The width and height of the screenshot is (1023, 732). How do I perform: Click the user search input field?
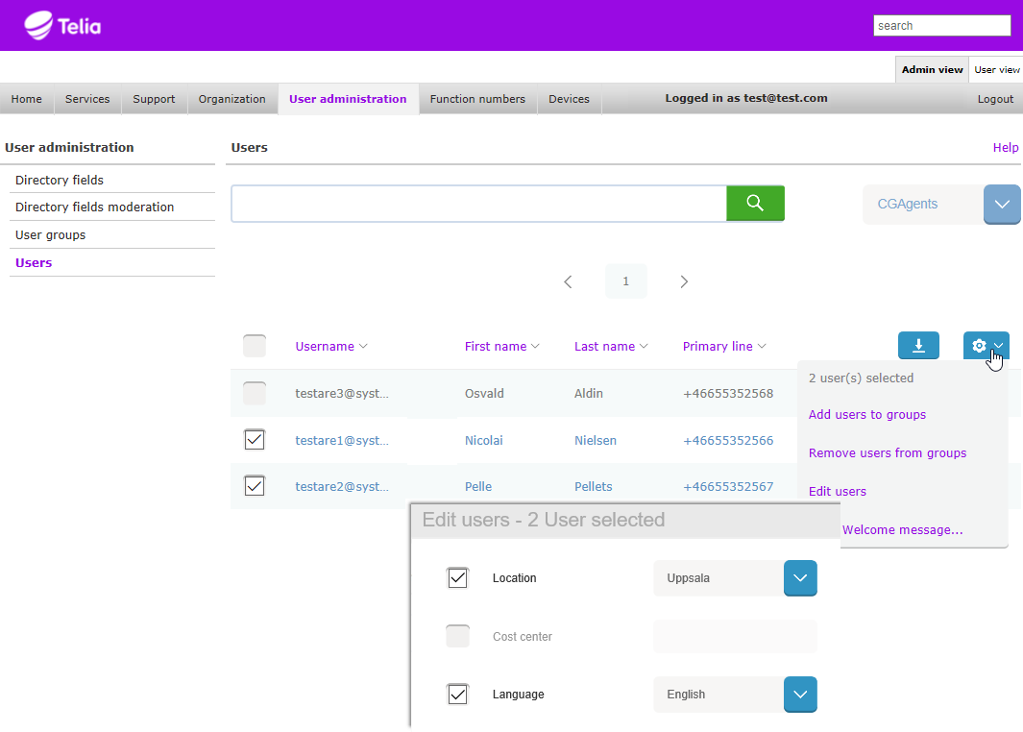(x=478, y=204)
